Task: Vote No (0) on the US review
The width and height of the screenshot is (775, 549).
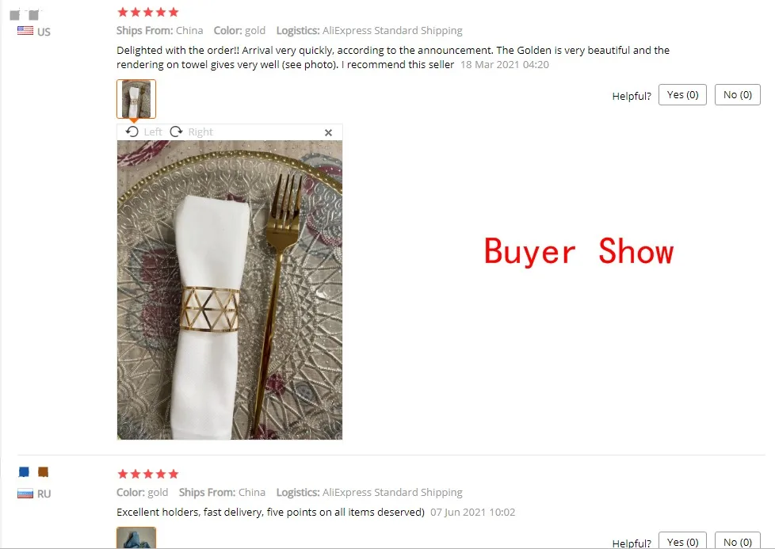Action: pos(738,95)
